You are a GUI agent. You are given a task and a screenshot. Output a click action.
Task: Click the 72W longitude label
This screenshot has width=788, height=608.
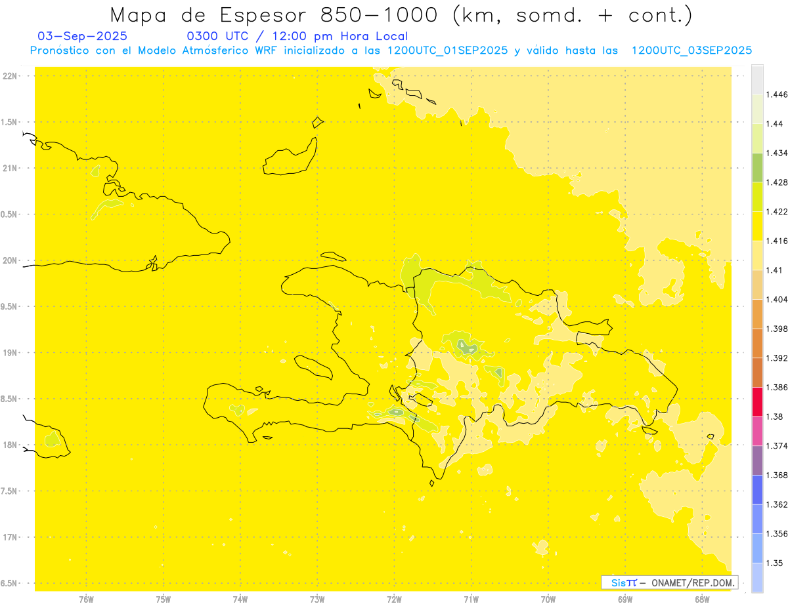[394, 599]
